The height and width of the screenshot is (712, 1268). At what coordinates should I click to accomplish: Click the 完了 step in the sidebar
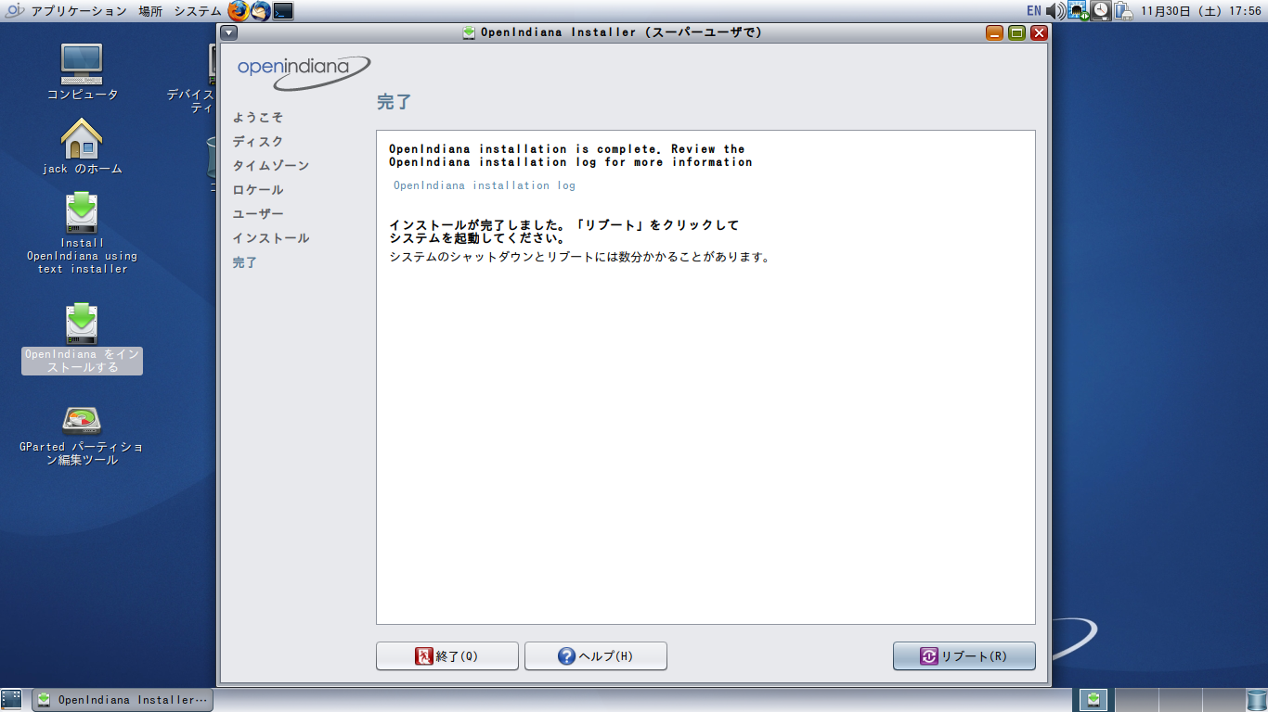tap(245, 262)
